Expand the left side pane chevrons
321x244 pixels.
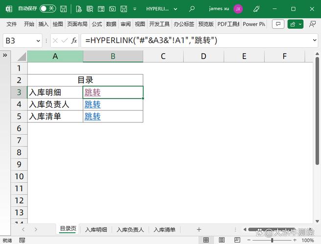pos(5,55)
